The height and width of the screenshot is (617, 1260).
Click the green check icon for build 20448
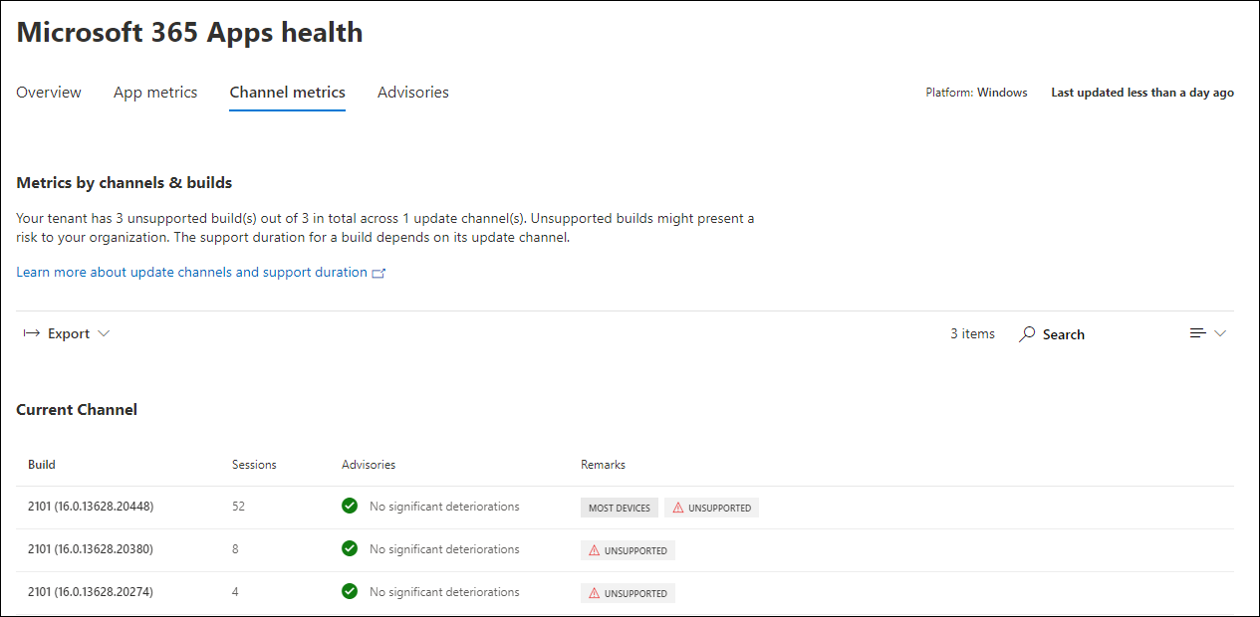tap(350, 507)
